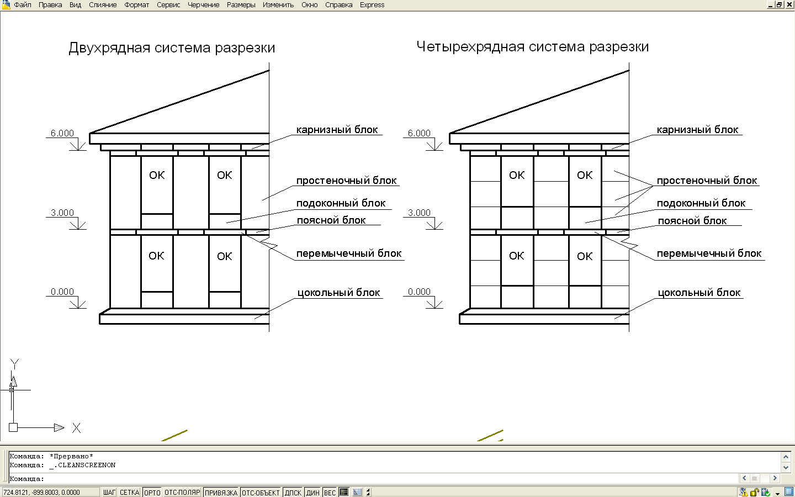Toggle ШАГ snap mode in status bar
The image size is (795, 497).
(x=109, y=493)
